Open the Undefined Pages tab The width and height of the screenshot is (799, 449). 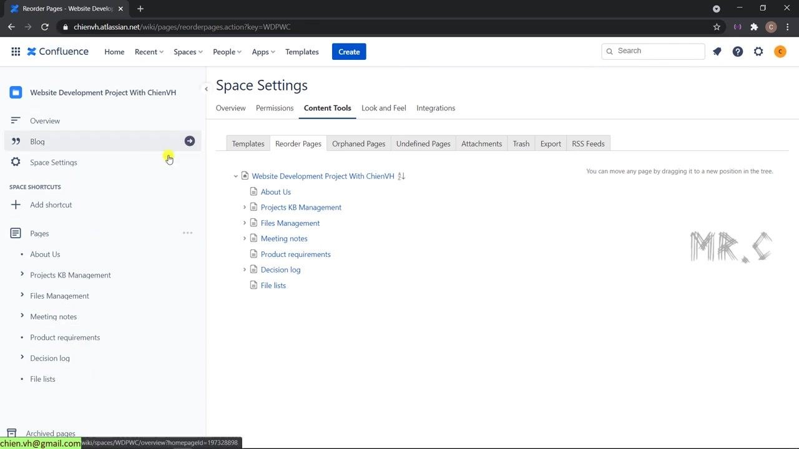423,143
